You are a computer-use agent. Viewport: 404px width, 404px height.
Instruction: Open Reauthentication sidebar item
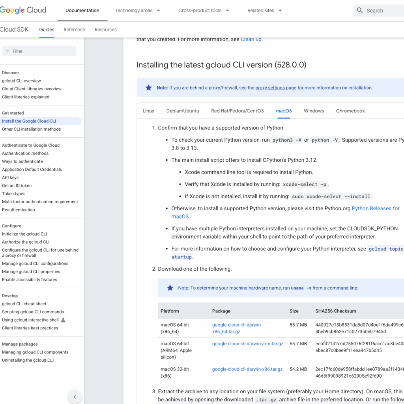18,210
